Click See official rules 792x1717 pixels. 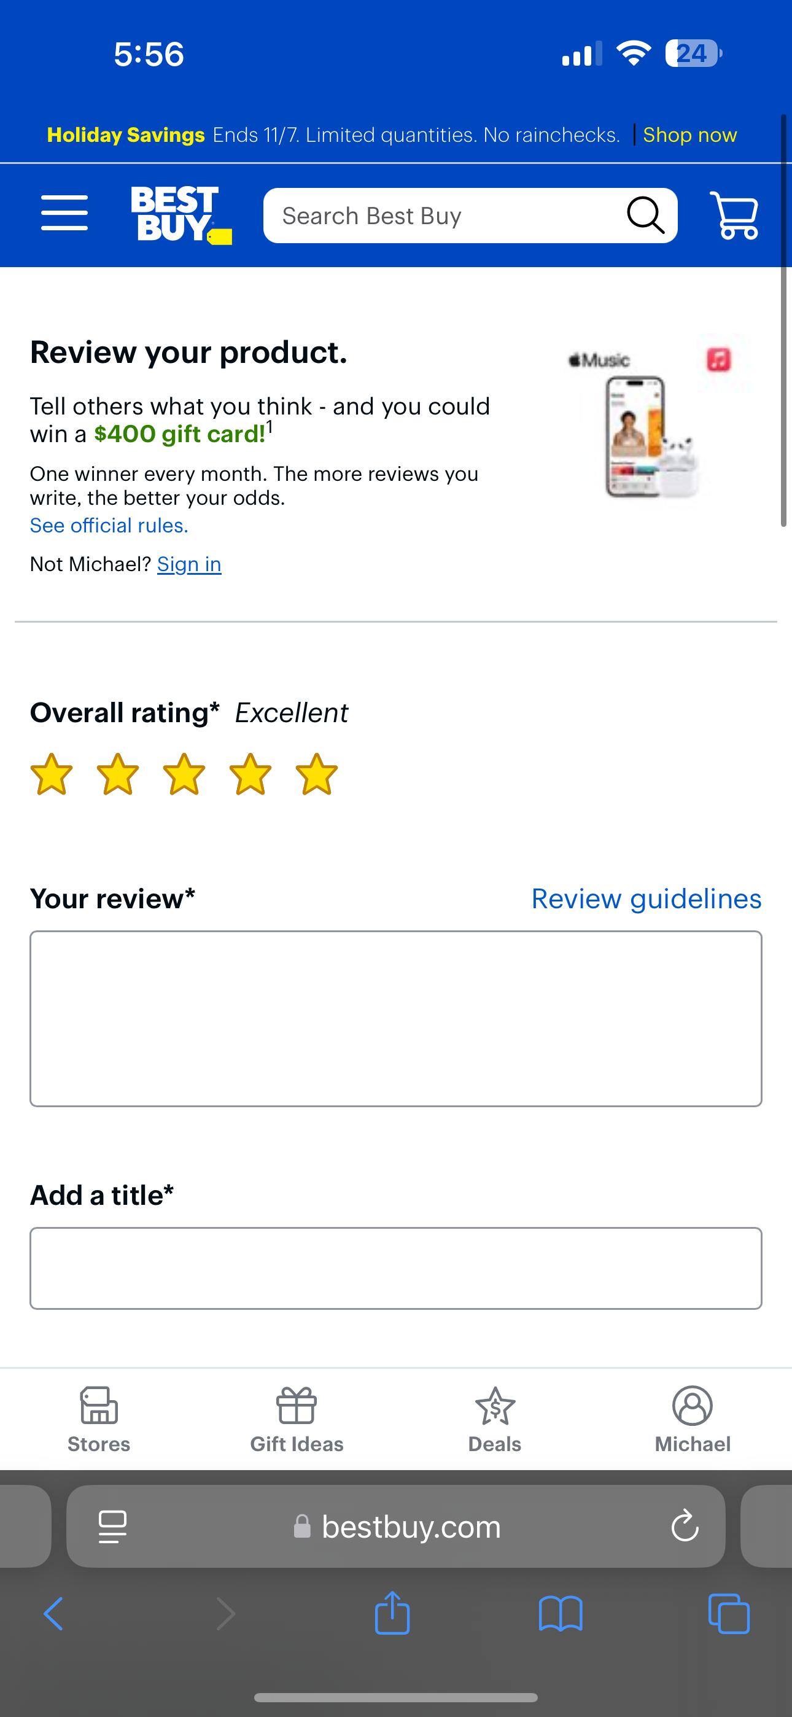coord(109,525)
